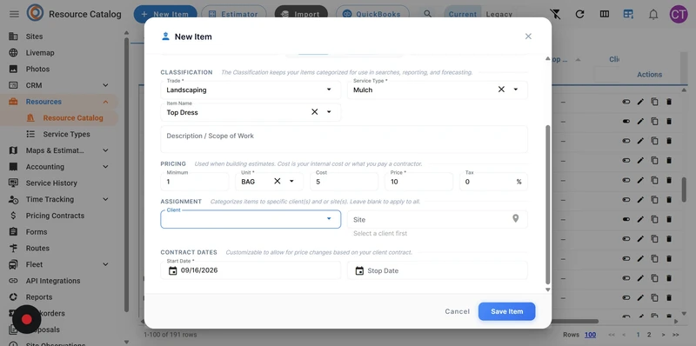This screenshot has height=346, width=696.
Task: Click the Pricing Contracts dollar icon
Action: (13, 216)
